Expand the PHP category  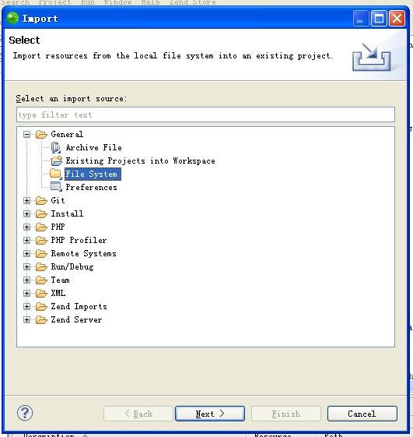(26, 227)
